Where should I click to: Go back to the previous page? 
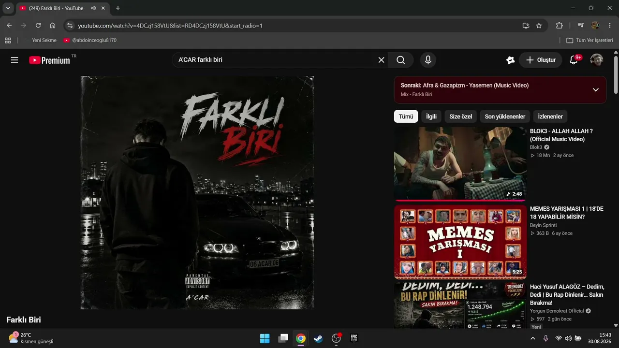(x=9, y=26)
